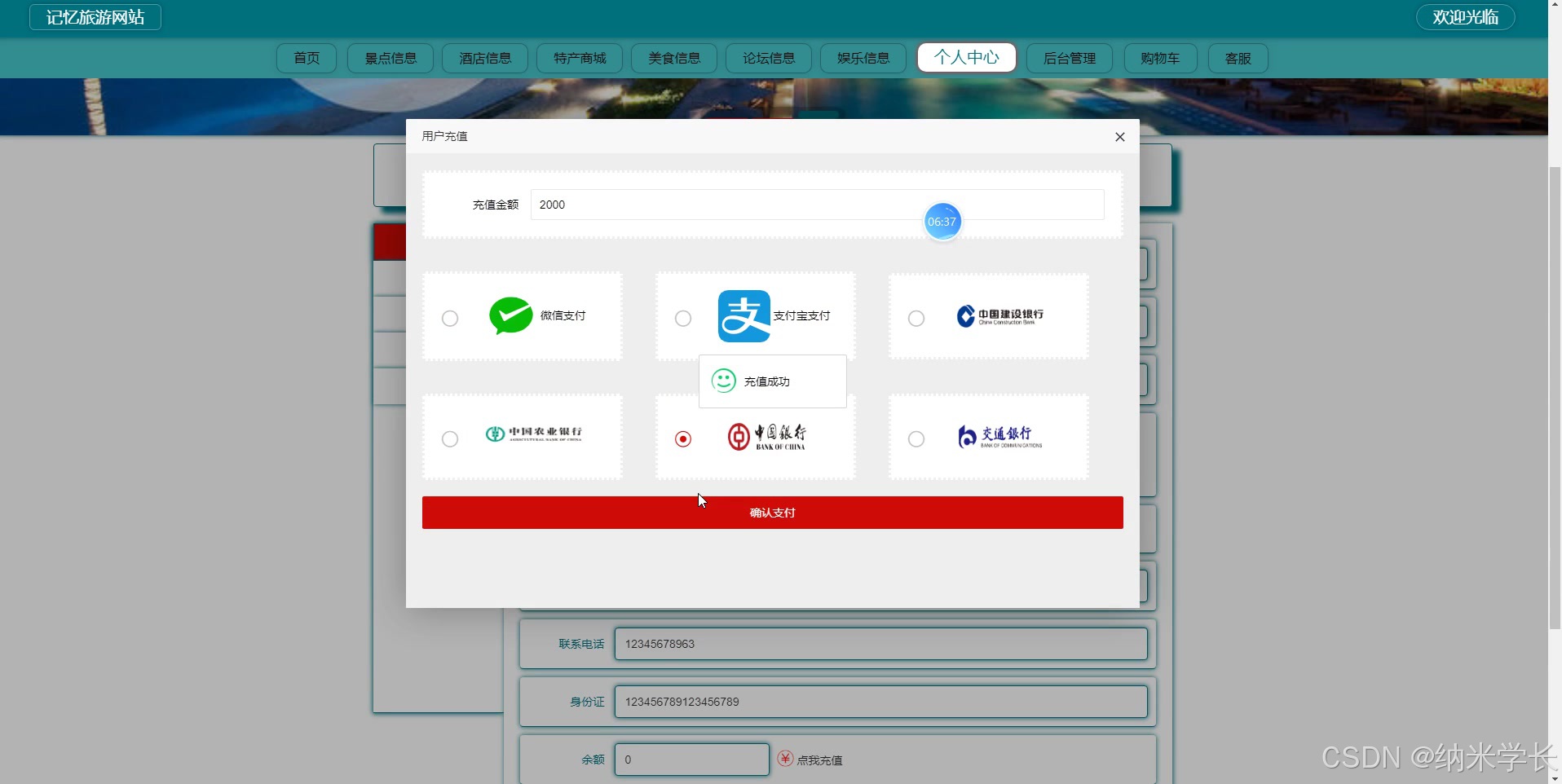Click the 微信支付 label text
The width and height of the screenshot is (1562, 784).
click(563, 315)
